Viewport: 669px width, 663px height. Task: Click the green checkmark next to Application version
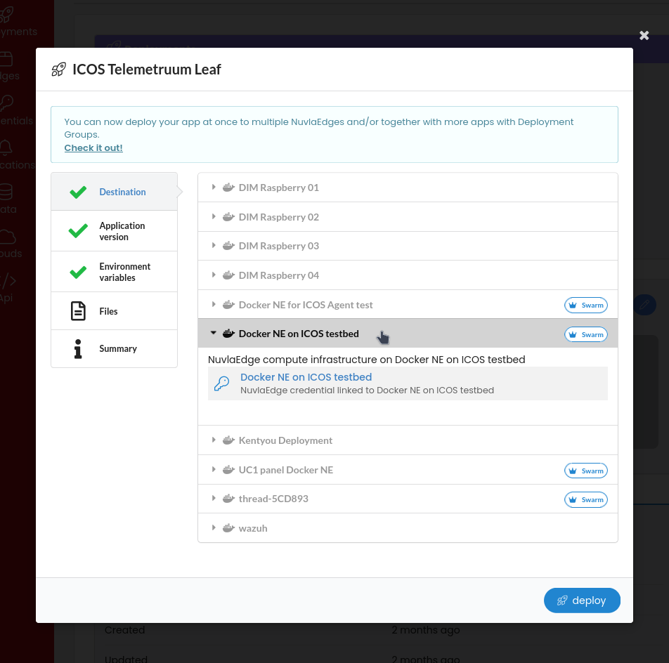click(x=78, y=231)
